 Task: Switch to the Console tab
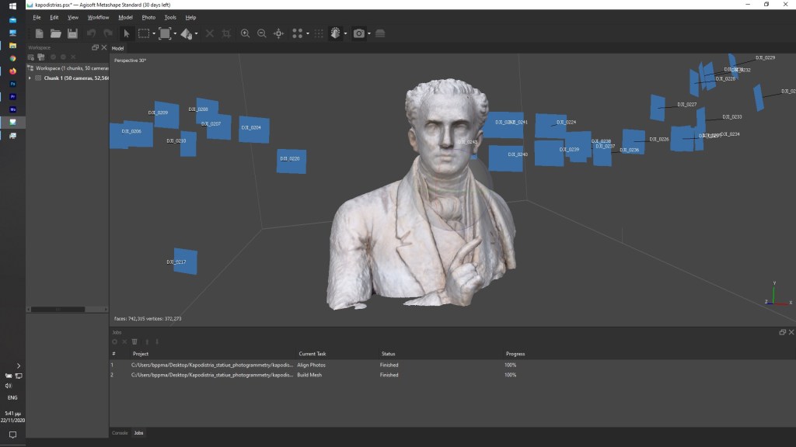pyautogui.click(x=120, y=432)
